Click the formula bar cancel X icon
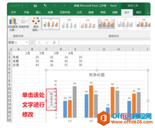 (x=39, y=42)
